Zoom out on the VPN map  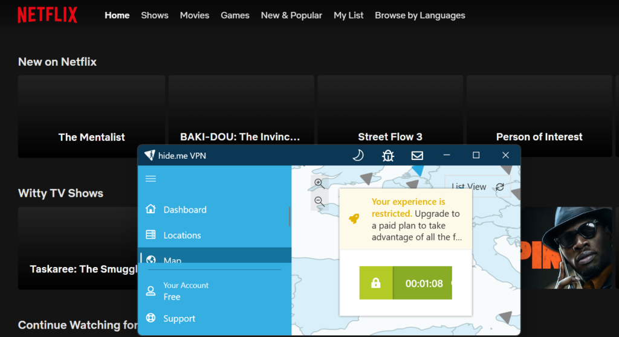(x=320, y=202)
